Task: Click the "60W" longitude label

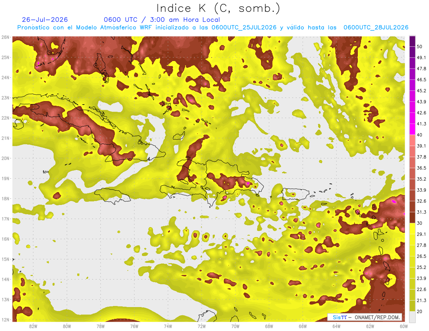Action: (x=404, y=326)
